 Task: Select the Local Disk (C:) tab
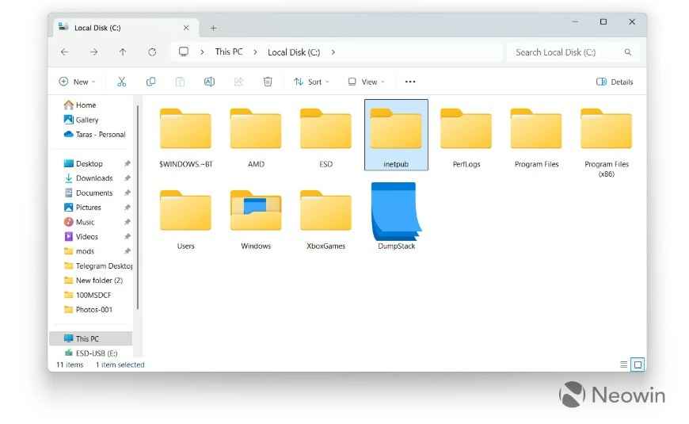(119, 28)
